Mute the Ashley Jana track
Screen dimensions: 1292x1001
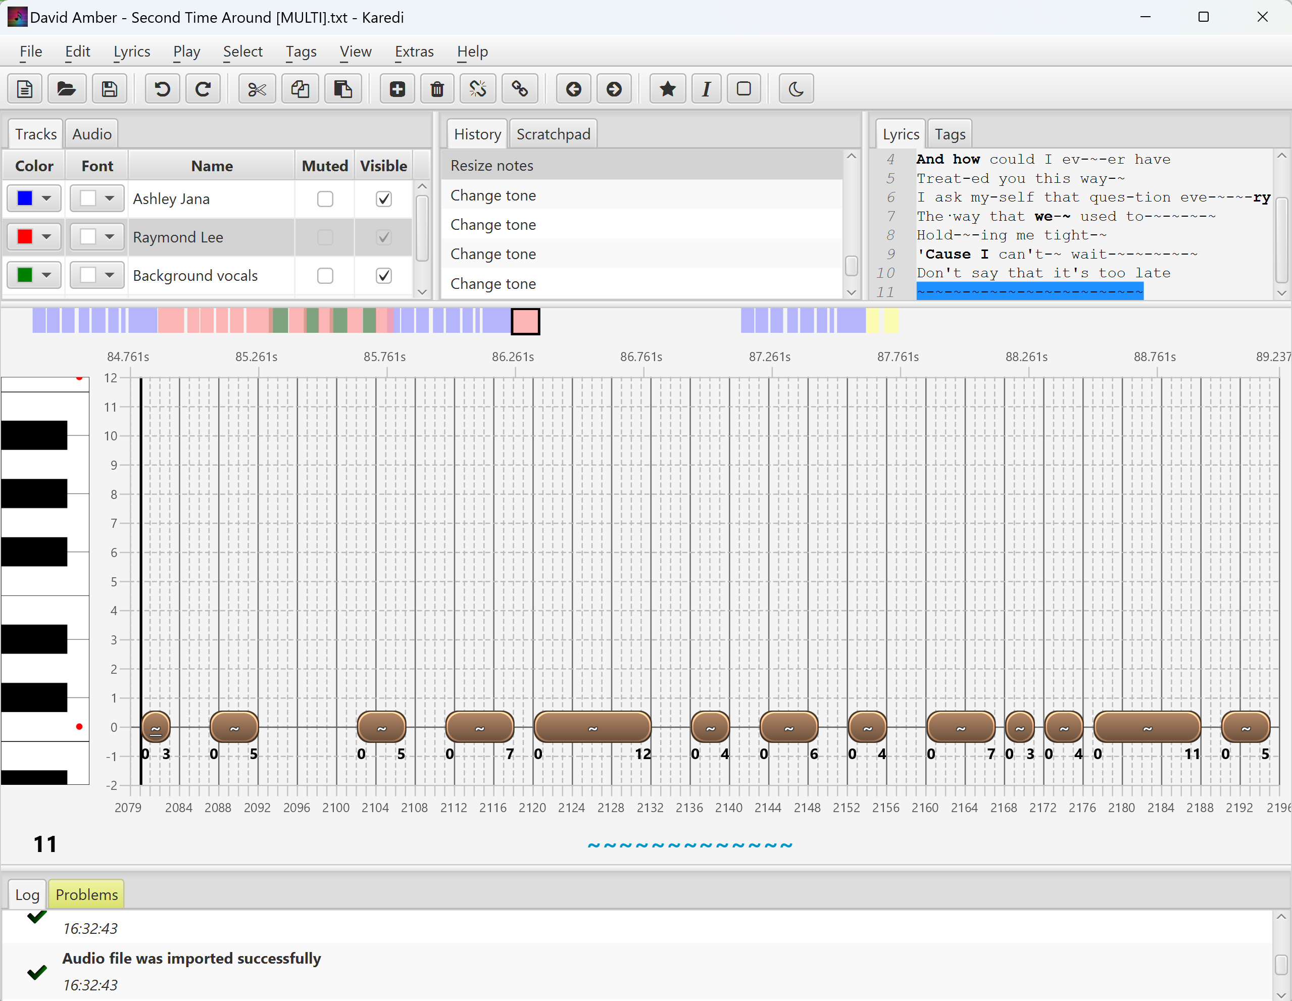pos(325,199)
